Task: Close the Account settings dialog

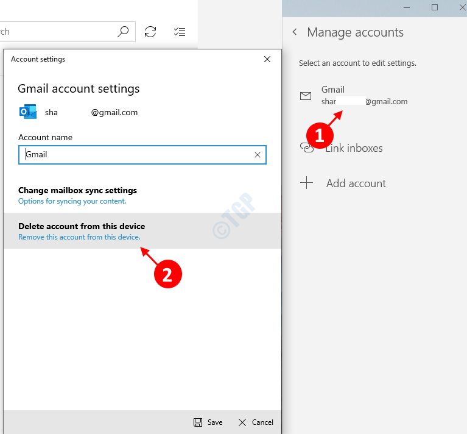Action: pos(267,59)
